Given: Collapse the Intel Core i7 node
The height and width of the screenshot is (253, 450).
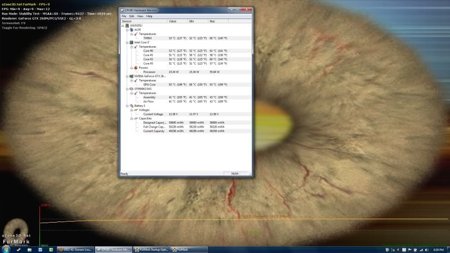Looking at the screenshot, I should tap(127, 42).
